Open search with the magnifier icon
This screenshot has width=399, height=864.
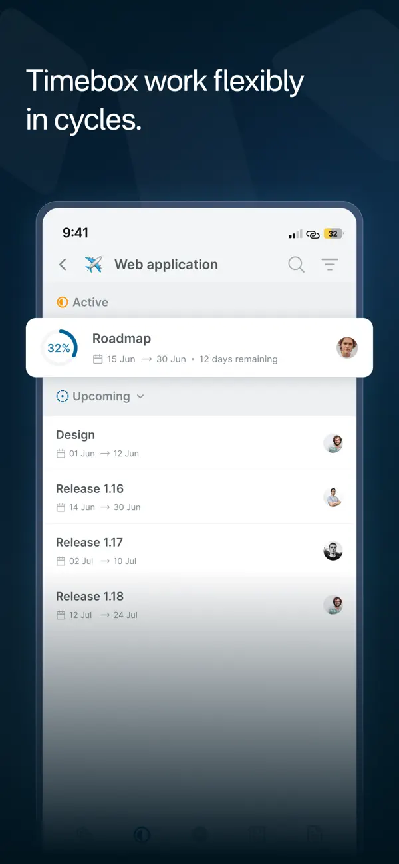[296, 265]
